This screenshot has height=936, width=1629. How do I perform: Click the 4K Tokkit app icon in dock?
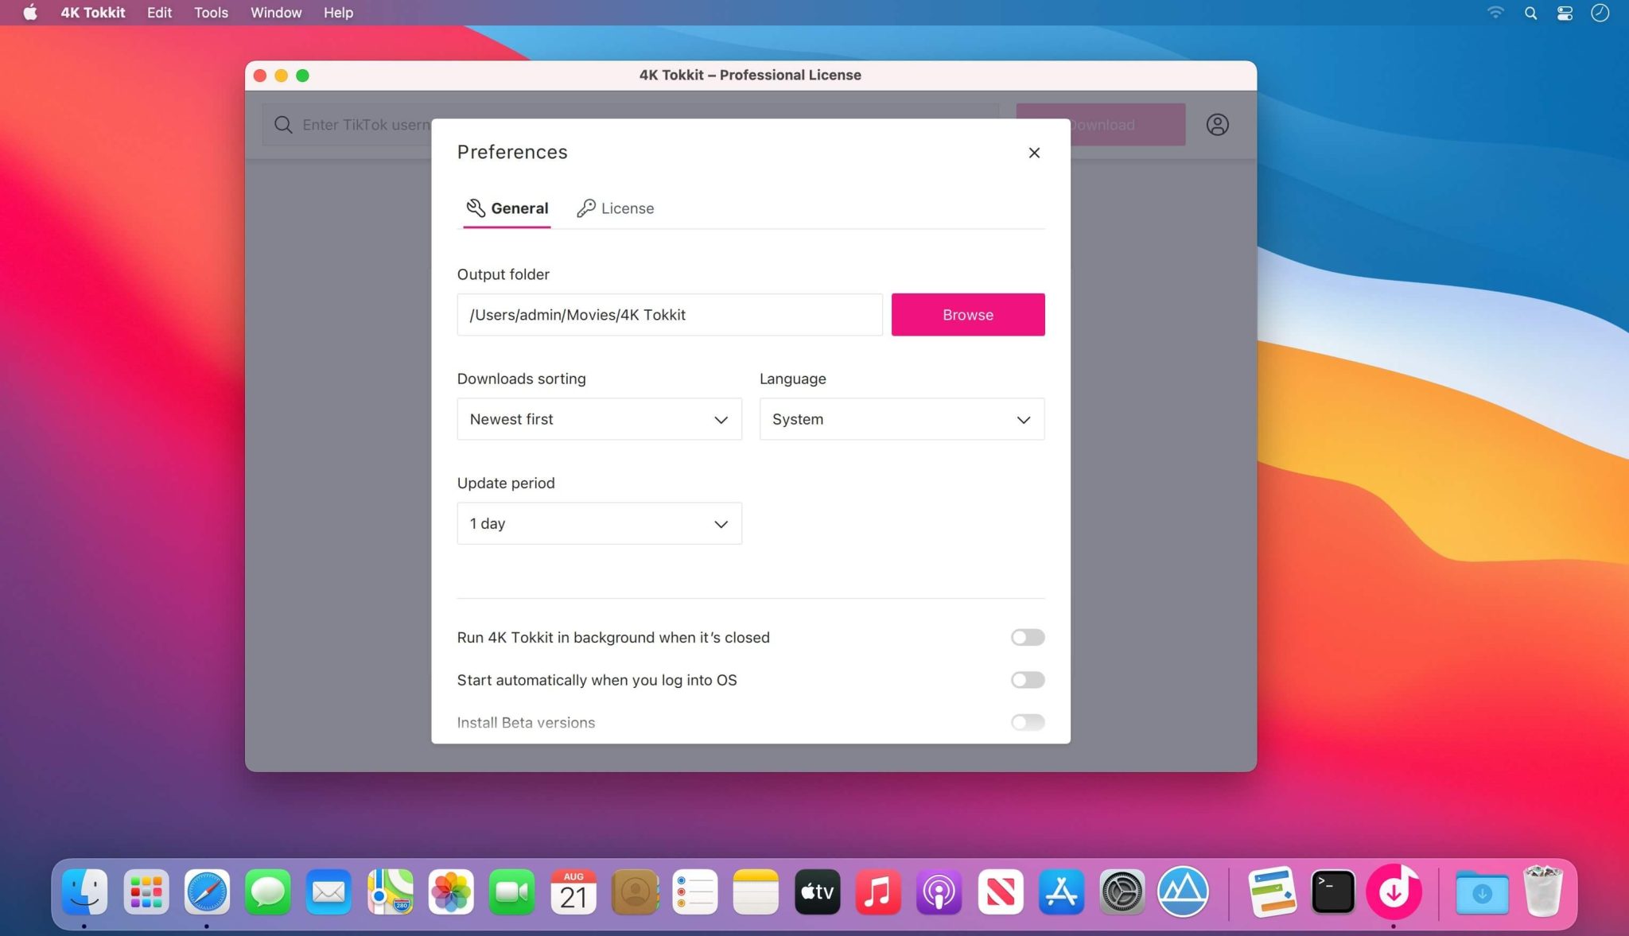coord(1394,891)
